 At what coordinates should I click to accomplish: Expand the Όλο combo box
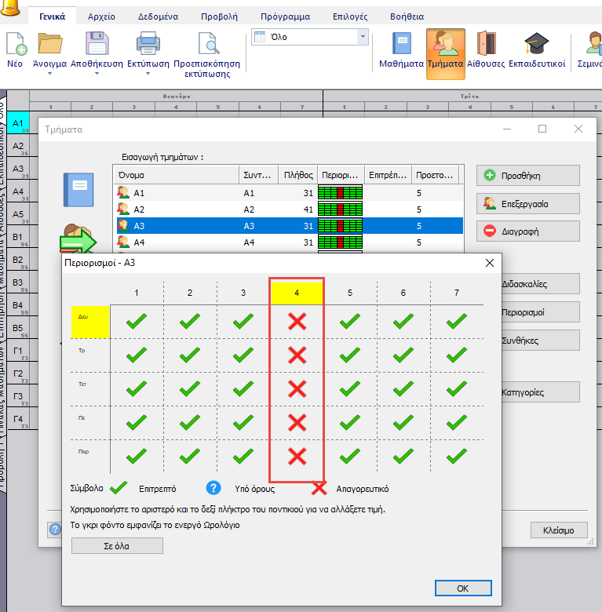[362, 37]
